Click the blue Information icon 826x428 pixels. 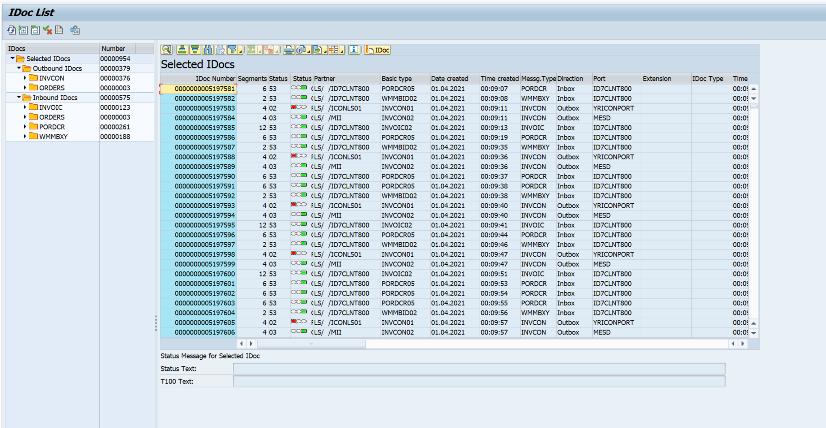(354, 50)
